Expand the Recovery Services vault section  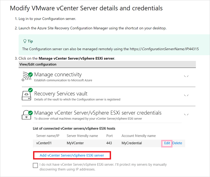pyautogui.click(x=186, y=95)
